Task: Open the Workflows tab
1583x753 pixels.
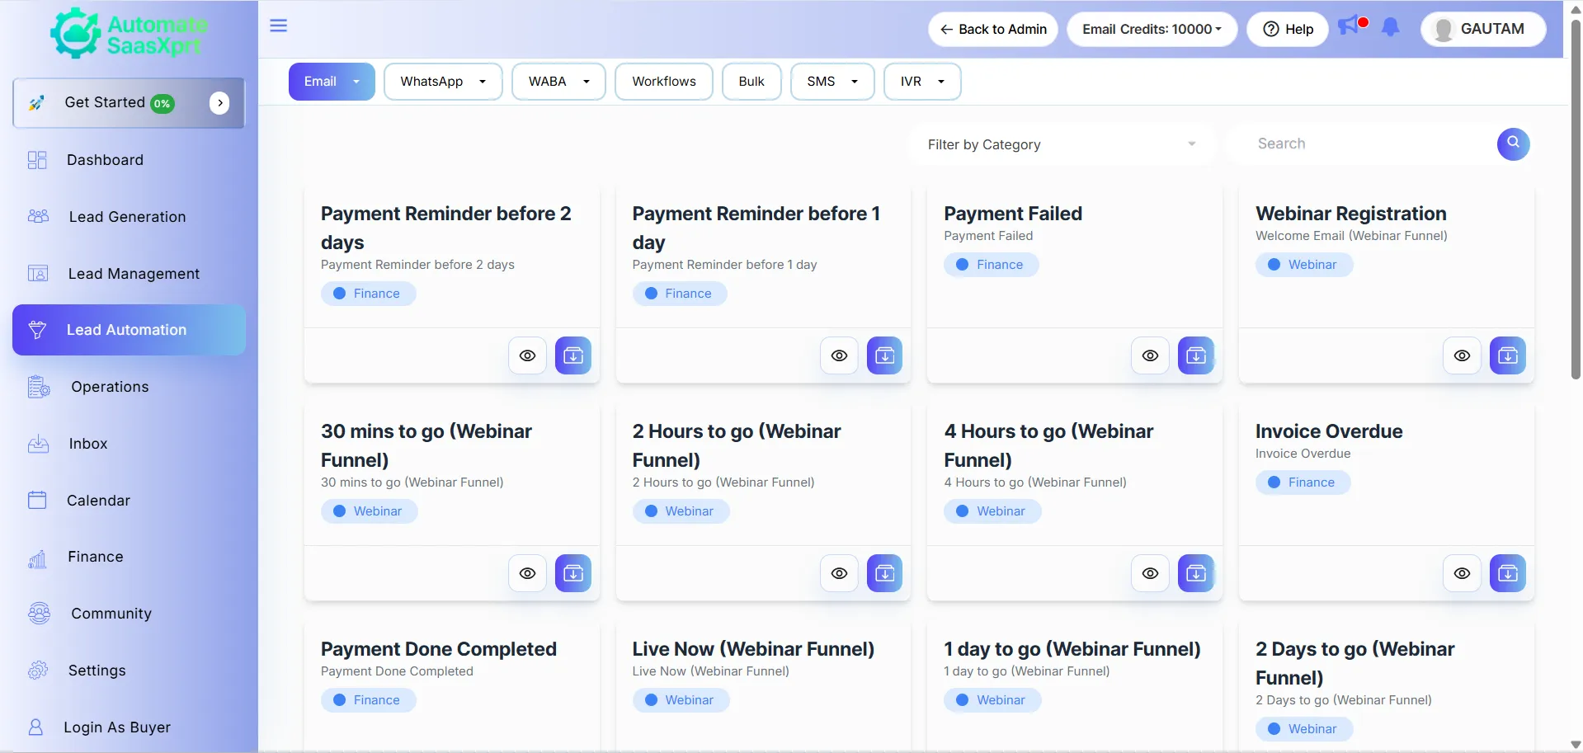Action: pyautogui.click(x=664, y=82)
